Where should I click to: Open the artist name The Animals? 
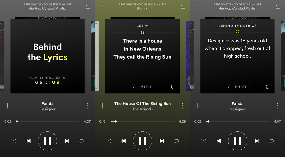142,109
